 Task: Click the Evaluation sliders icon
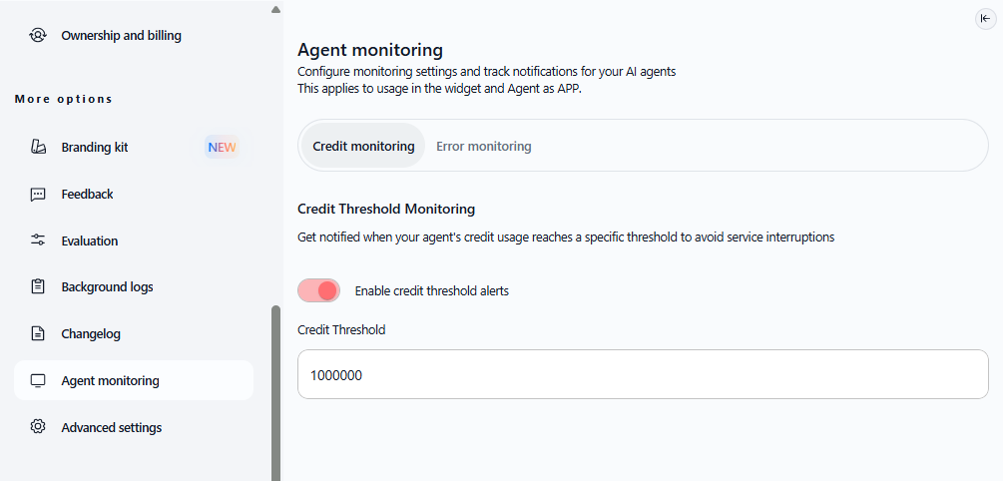coord(38,240)
